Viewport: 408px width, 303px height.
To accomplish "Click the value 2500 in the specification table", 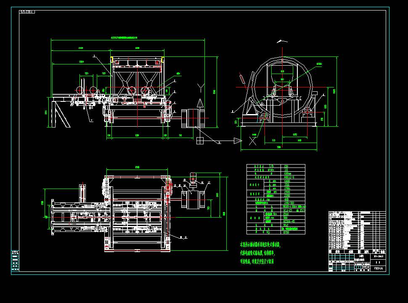I will click(287, 192).
